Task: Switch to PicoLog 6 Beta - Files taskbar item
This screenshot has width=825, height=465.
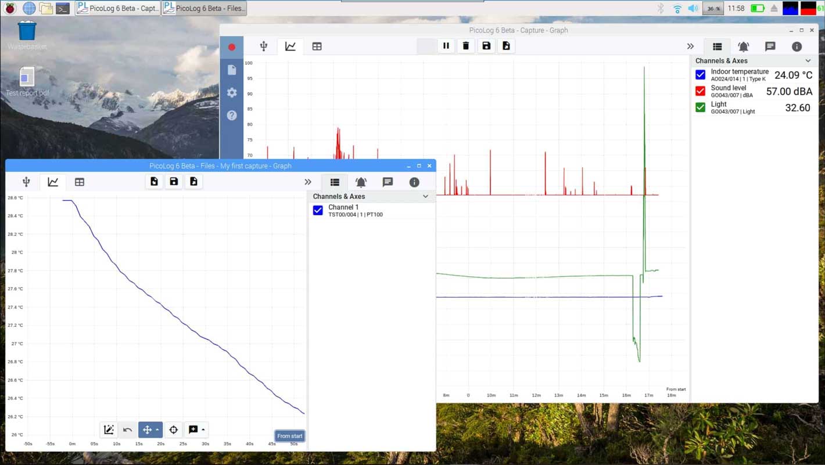Action: [205, 8]
